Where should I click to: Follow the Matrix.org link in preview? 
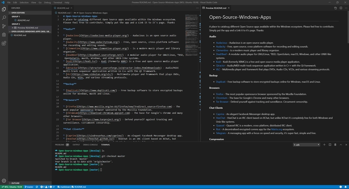click(277, 129)
